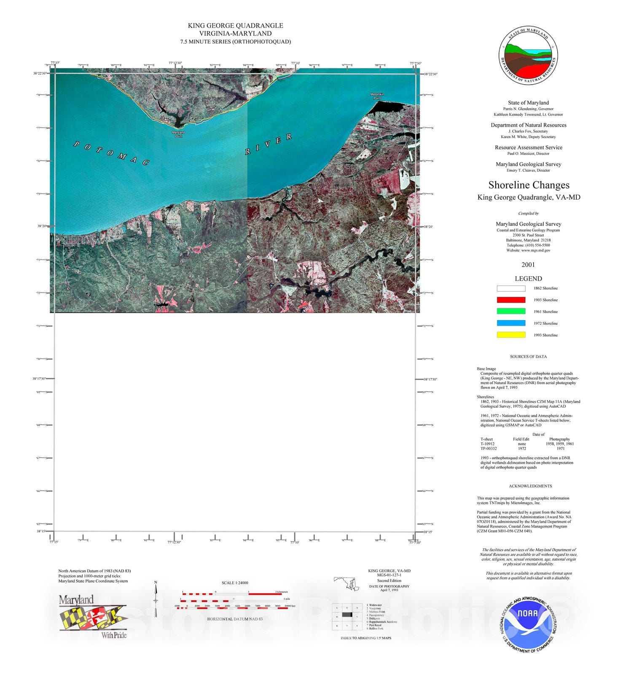Click the 'TP-00332' T-sheet table entry
634x674 pixels.
pos(489,449)
